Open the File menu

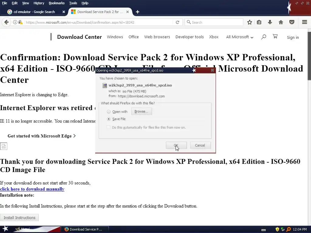tap(5, 3)
